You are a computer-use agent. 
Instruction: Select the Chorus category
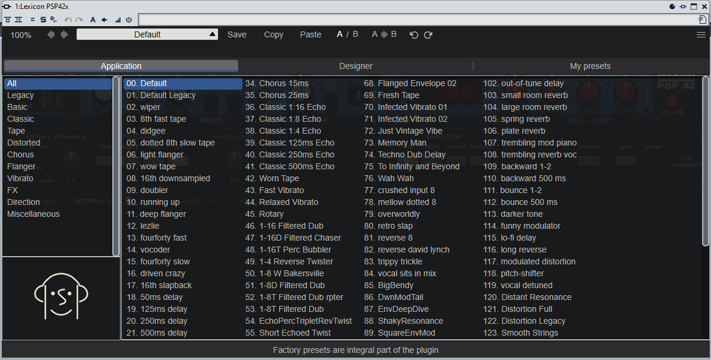pos(58,154)
